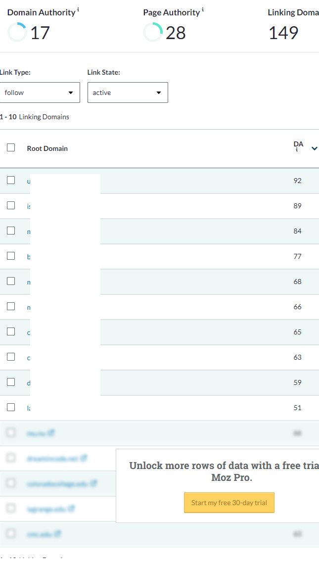Click the Root Domain column header

[47, 148]
